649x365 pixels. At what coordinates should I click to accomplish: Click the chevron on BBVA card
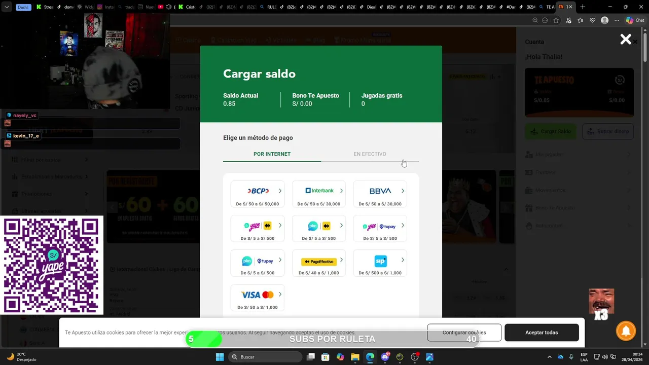point(403,191)
